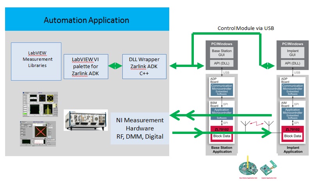Image resolution: width=315 pixels, height=183 pixels.
Task: Select the red ZL70102 block in the Base Station
Action: click(222, 130)
